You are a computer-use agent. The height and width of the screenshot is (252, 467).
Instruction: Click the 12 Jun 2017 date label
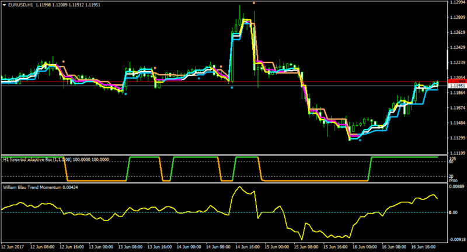click(12, 247)
